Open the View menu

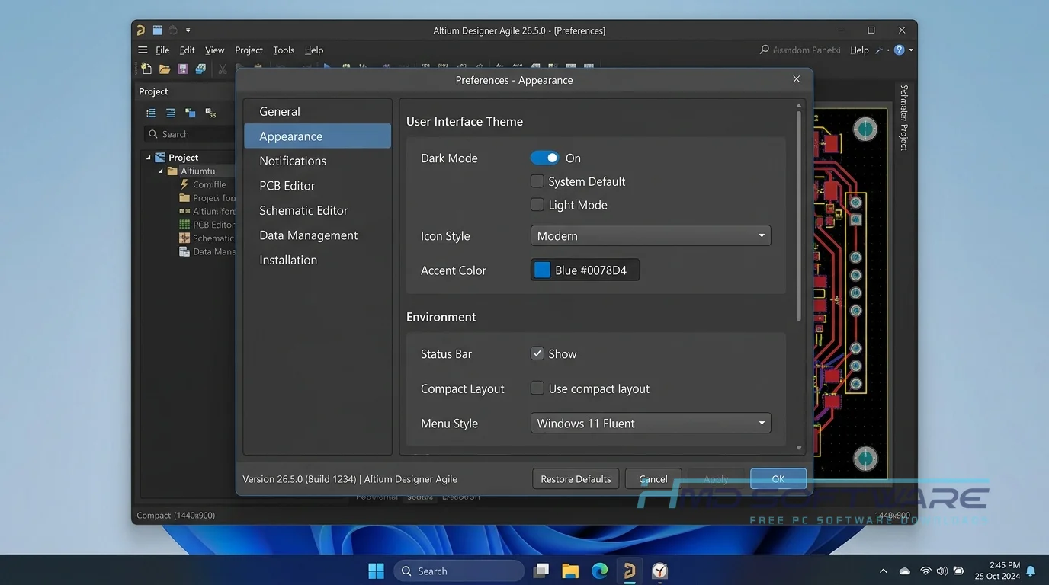[215, 50]
